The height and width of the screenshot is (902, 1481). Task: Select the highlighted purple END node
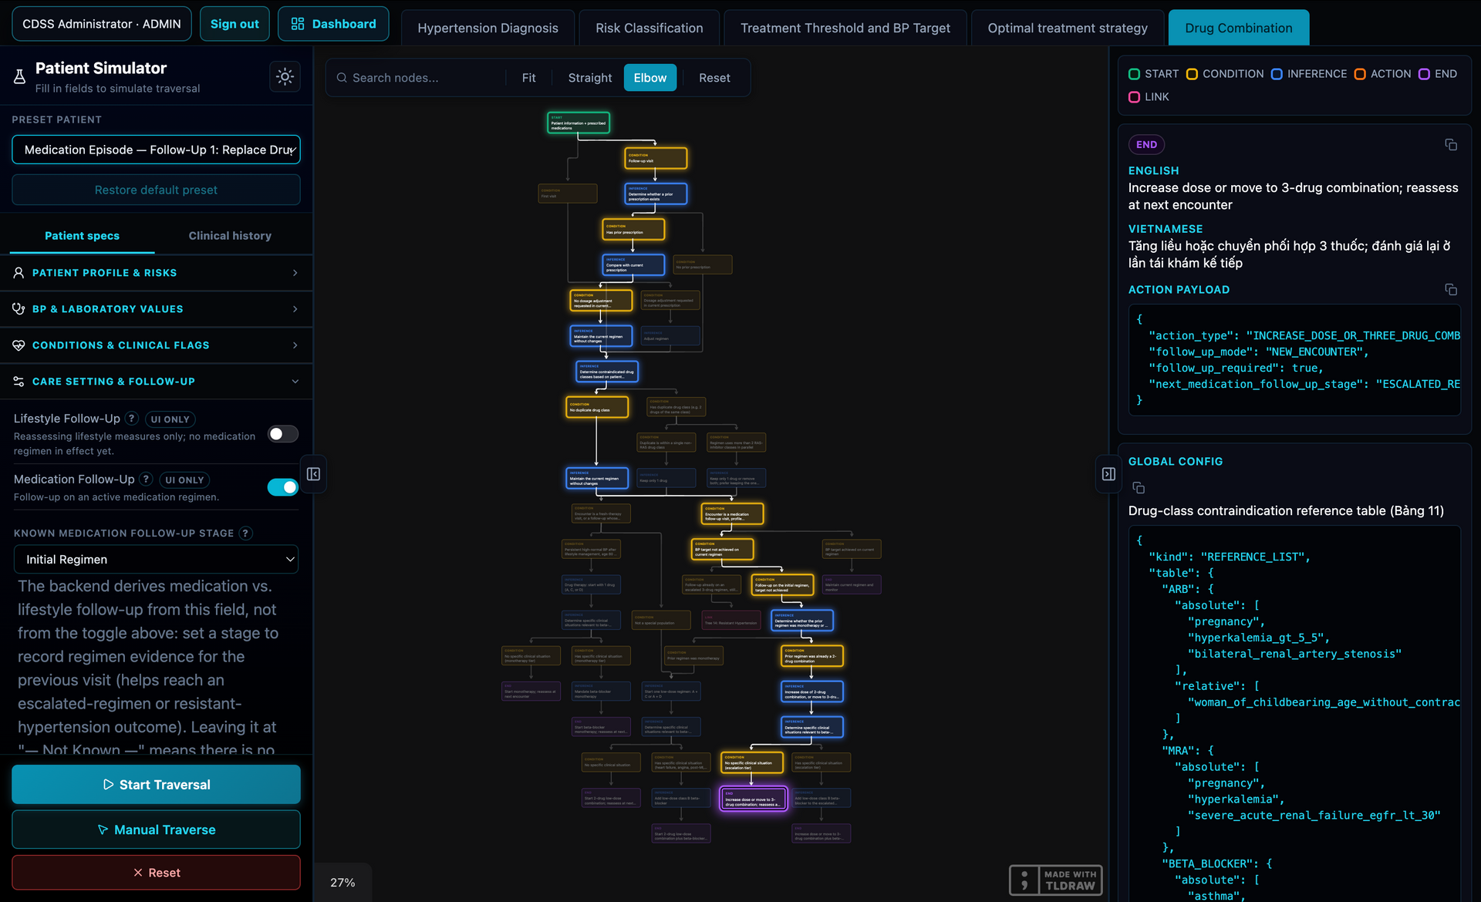point(754,799)
